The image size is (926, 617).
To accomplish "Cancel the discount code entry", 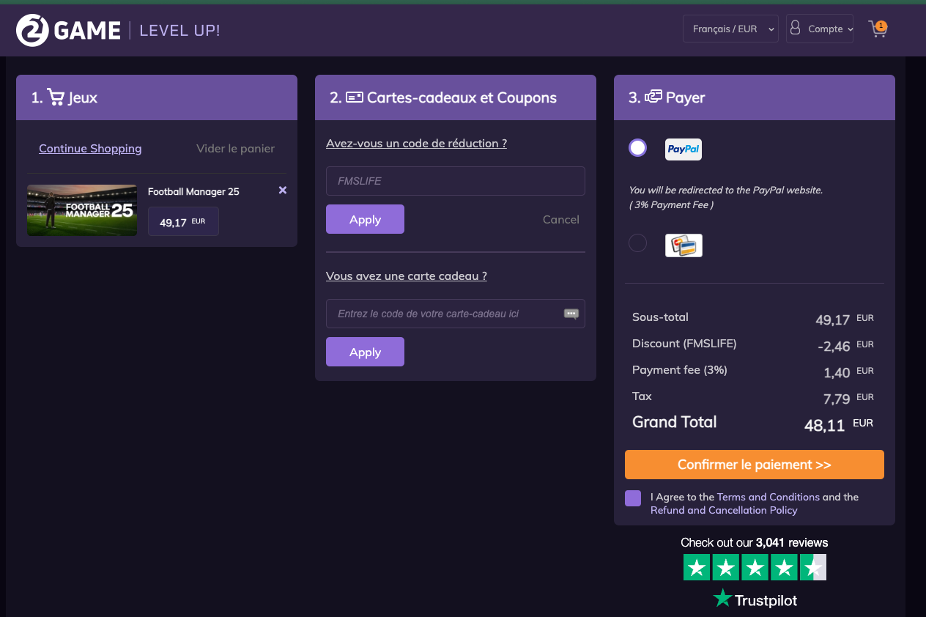I will click(x=561, y=219).
